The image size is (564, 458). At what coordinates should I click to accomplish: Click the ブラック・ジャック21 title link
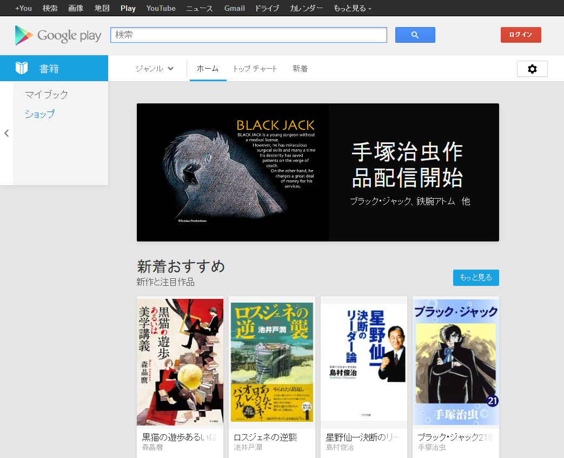tap(455, 437)
